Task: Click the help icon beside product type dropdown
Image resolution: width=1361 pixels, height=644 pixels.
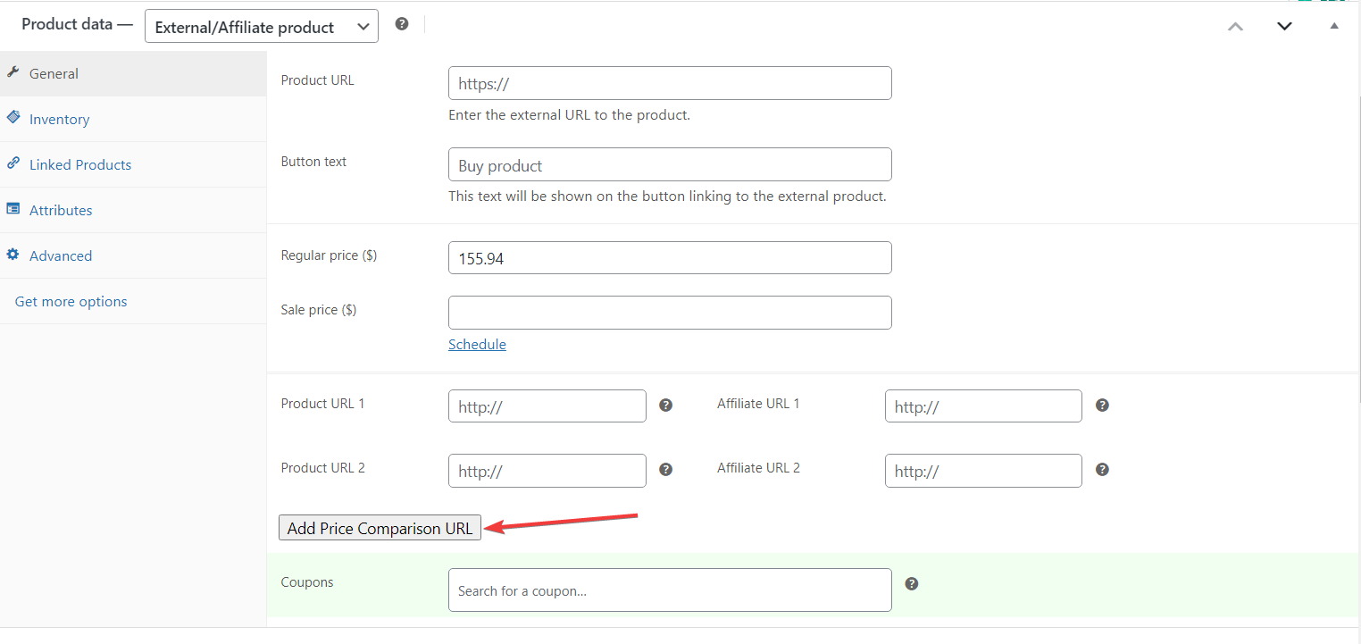Action: tap(402, 24)
